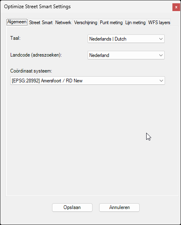Screen dimensions: 181x225
Task: Click the Coördinaat systeem: label
Action: 31,71
